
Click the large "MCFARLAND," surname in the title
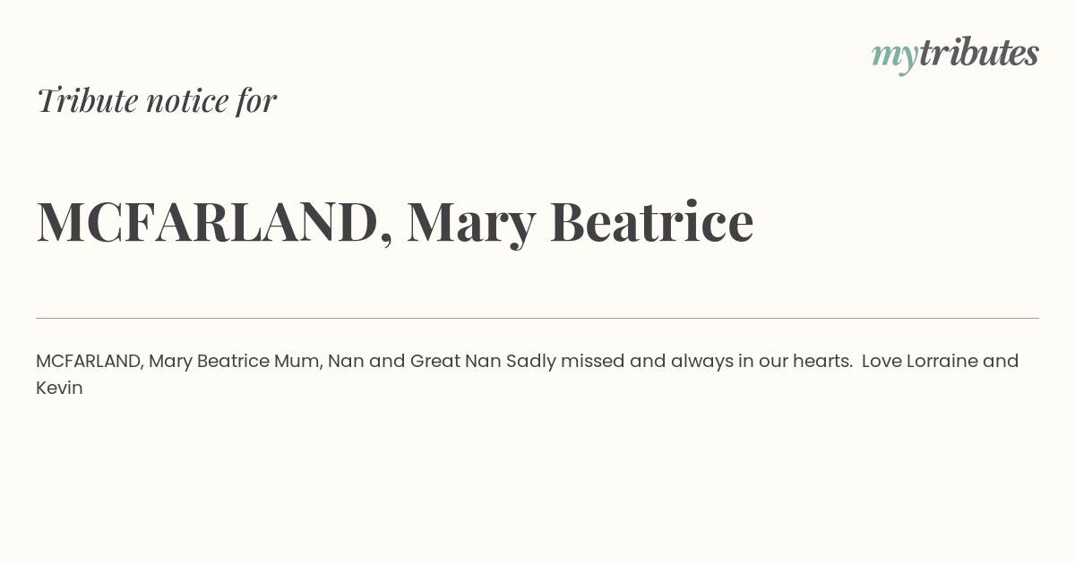pos(214,222)
